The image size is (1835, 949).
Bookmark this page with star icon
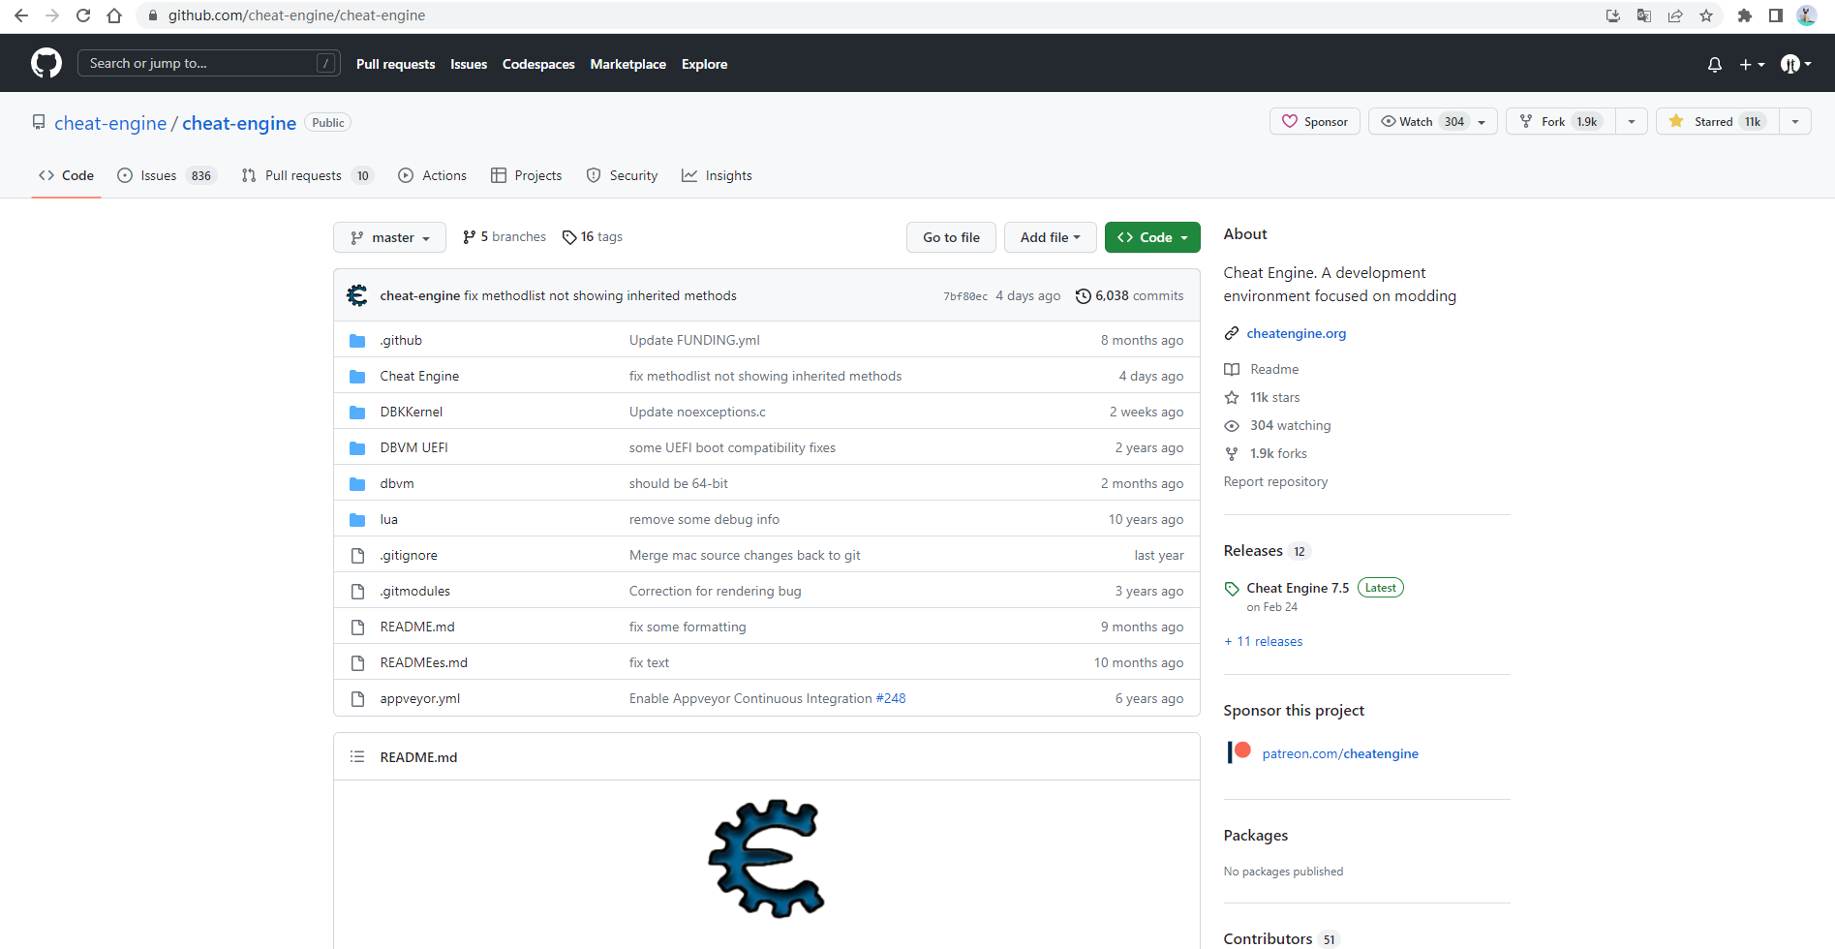tap(1706, 15)
